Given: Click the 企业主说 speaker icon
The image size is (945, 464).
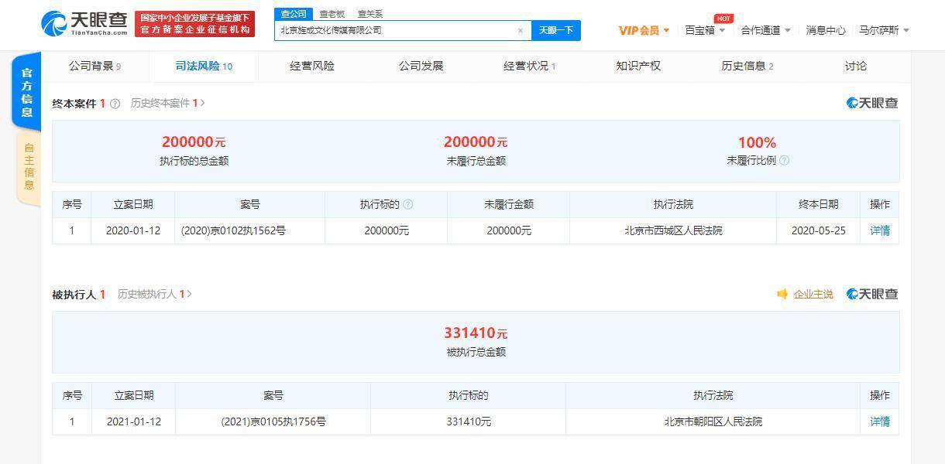Looking at the screenshot, I should point(782,295).
